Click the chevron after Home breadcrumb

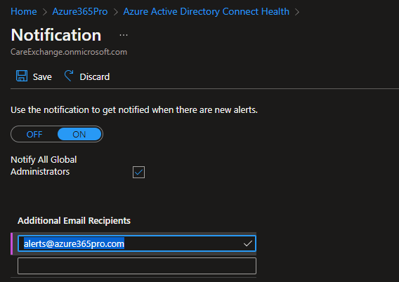pyautogui.click(x=45, y=12)
